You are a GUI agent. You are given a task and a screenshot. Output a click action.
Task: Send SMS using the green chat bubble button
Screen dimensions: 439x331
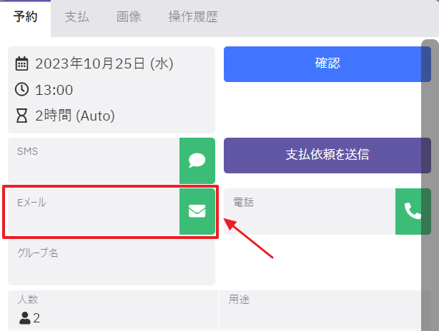[x=197, y=161]
